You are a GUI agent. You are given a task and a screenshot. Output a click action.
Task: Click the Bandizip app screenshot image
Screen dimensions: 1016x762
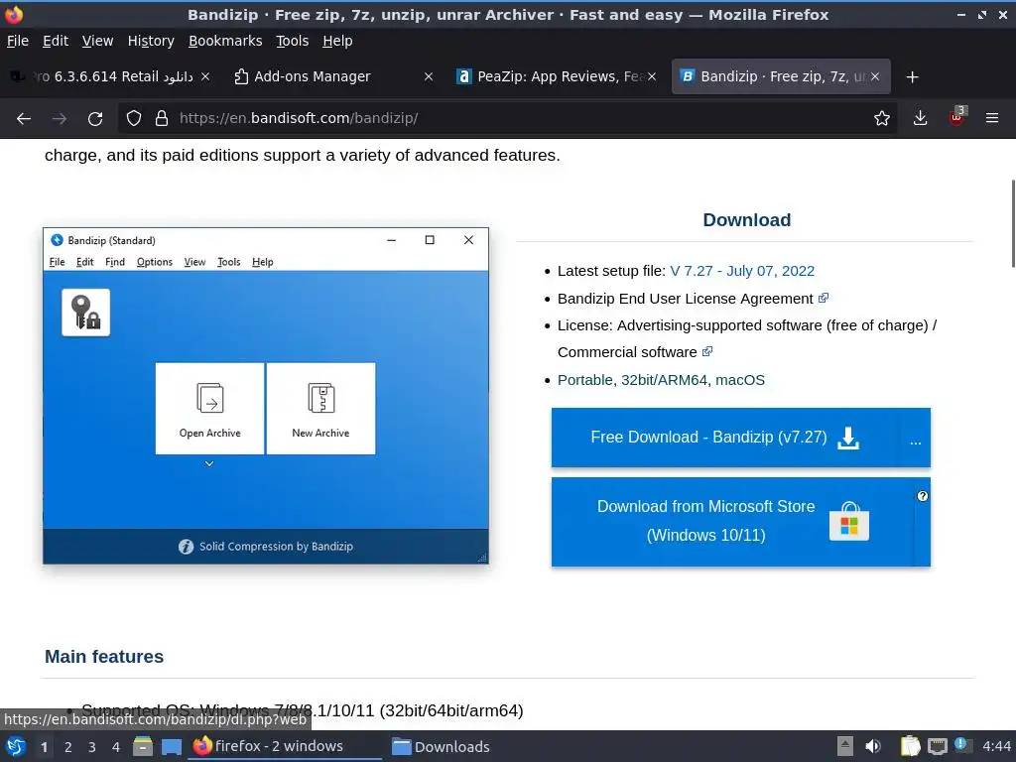(266, 396)
